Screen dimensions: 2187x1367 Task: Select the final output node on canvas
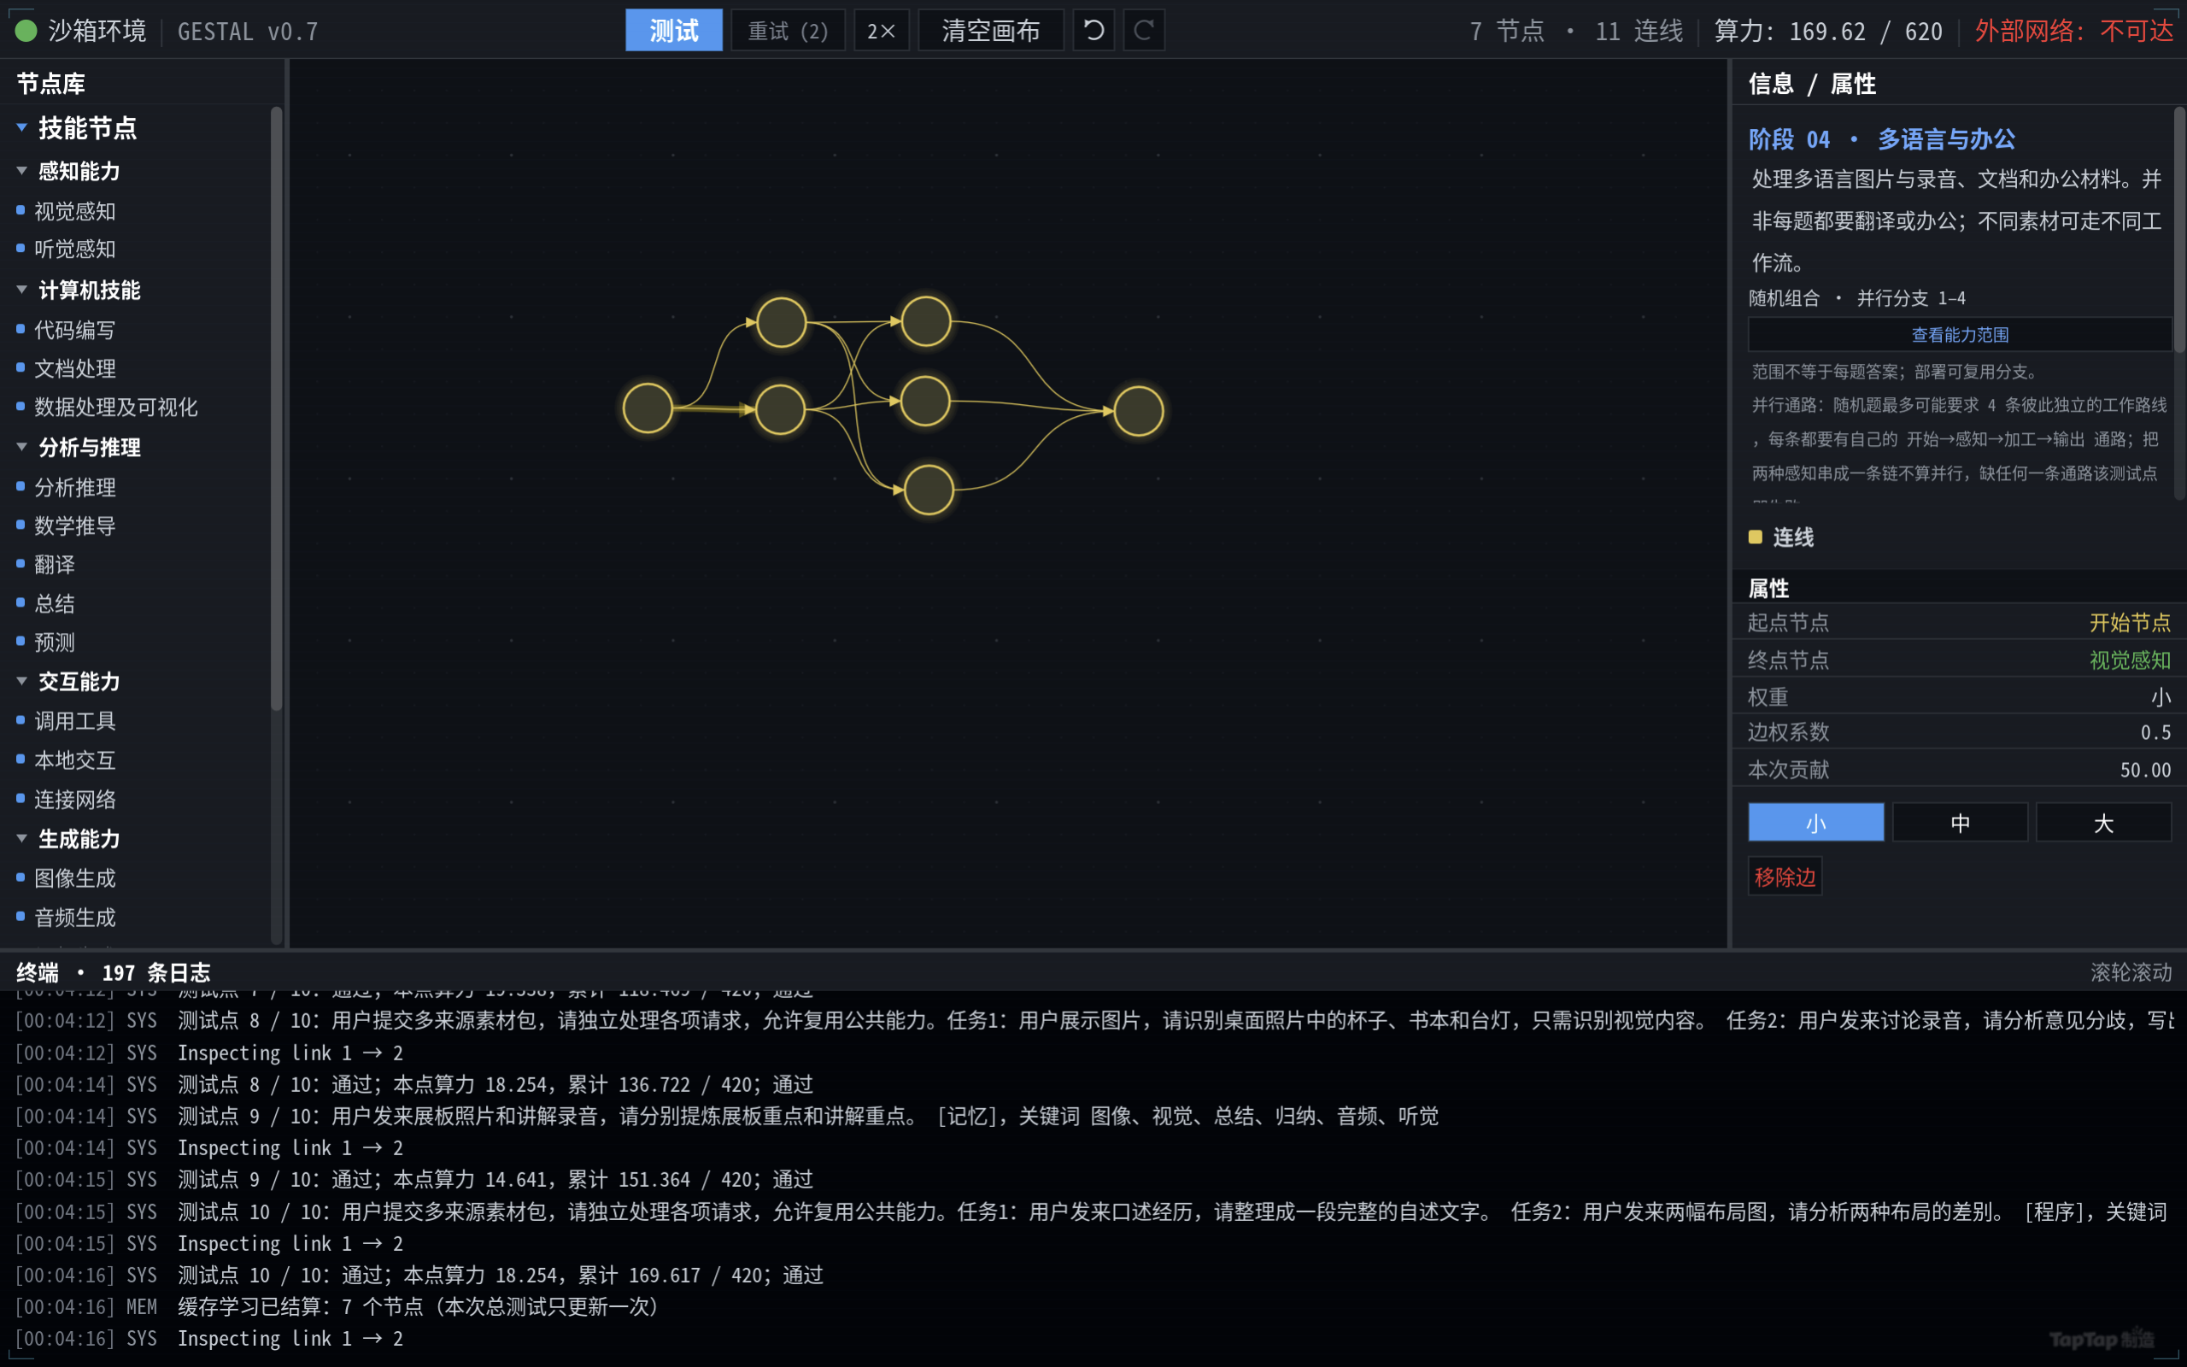point(1139,410)
